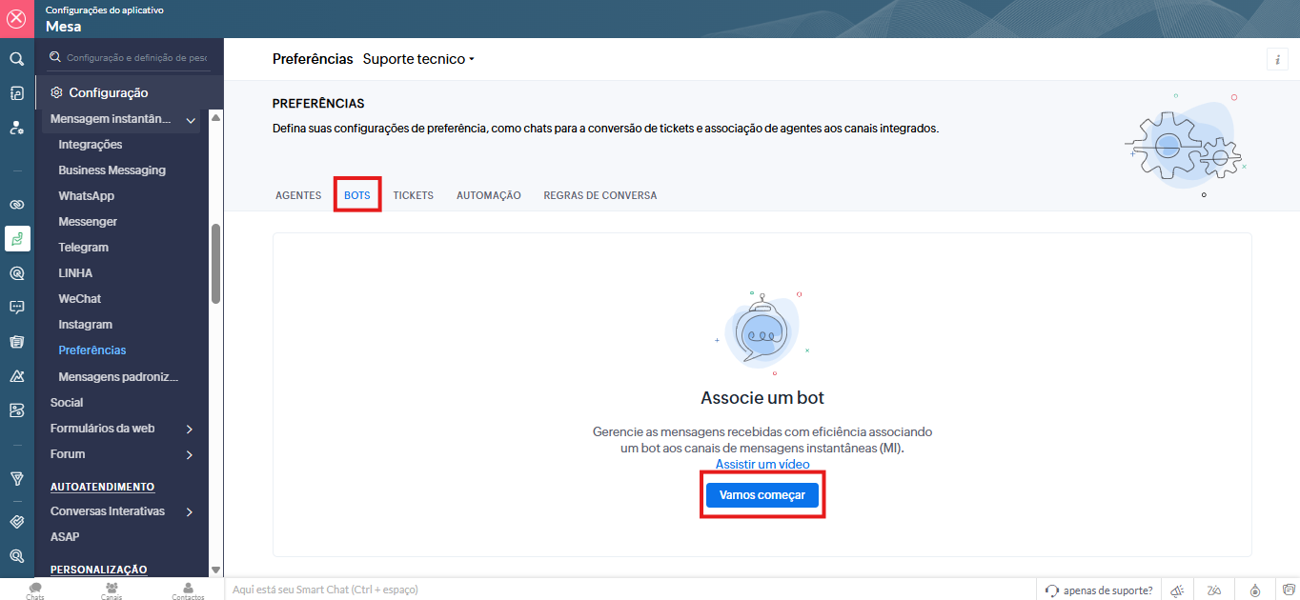
Task: Open the Contactos icon in bottom bar
Action: (188, 590)
